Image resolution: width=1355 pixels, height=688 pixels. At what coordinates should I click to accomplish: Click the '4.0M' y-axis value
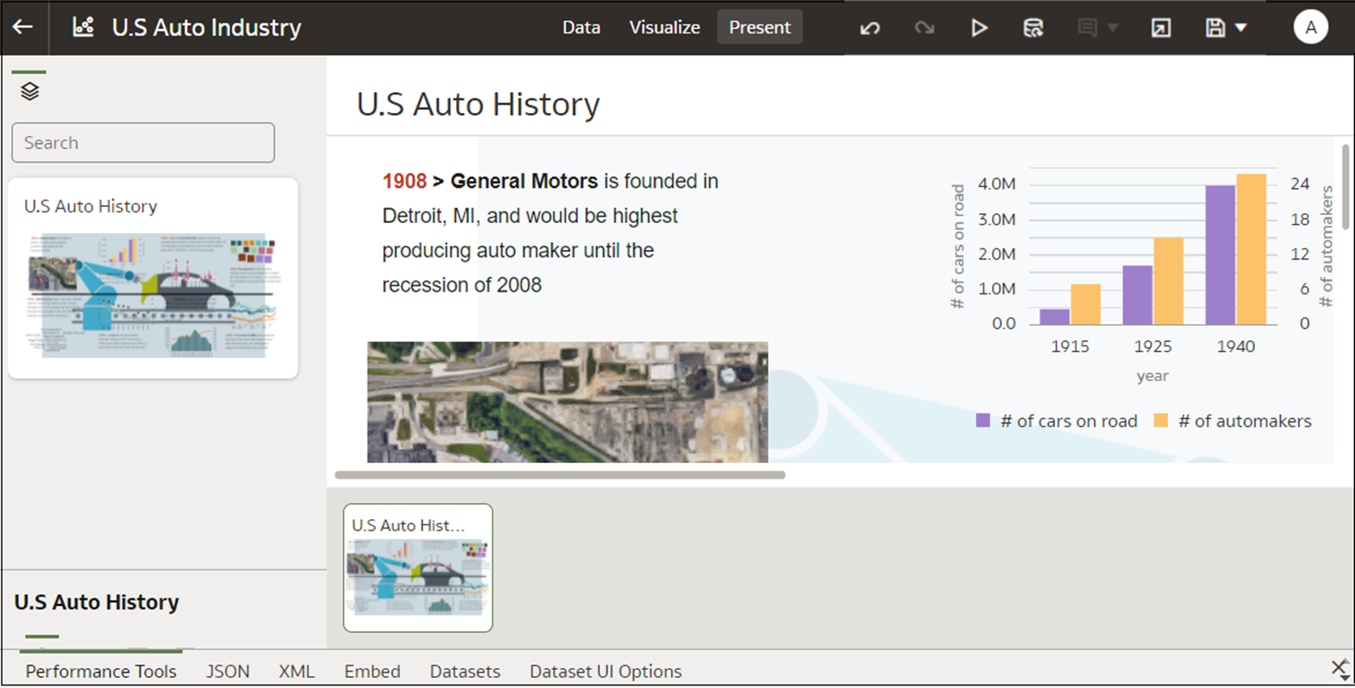(997, 184)
